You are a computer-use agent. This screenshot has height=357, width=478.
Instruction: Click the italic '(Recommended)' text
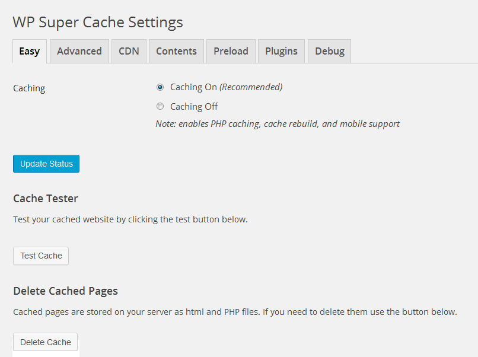[251, 87]
